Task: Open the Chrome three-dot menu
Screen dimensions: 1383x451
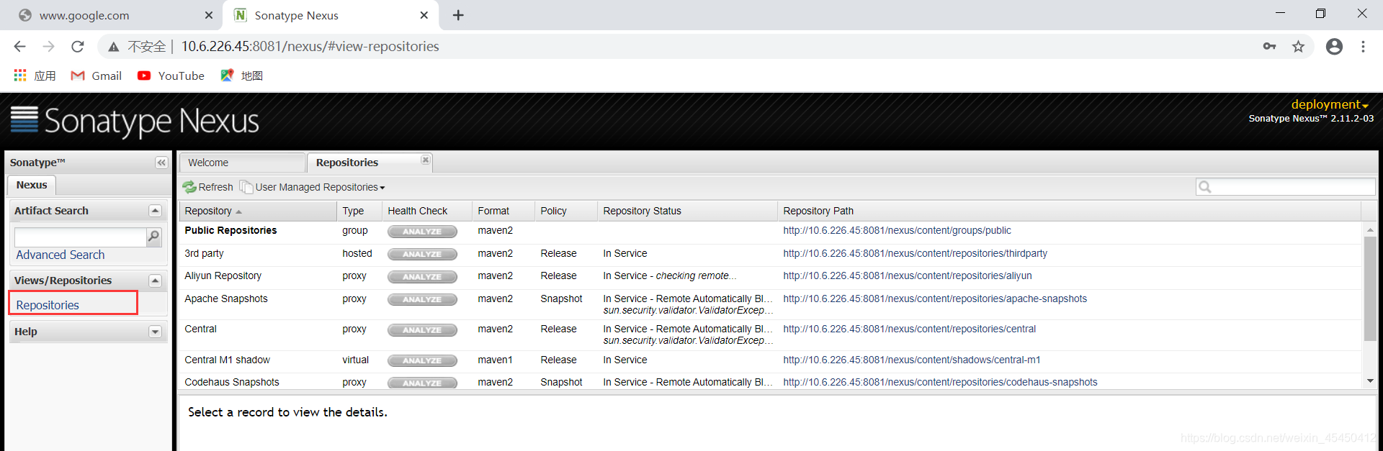Action: coord(1363,47)
